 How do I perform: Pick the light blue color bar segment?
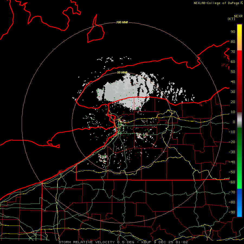[239, 212]
